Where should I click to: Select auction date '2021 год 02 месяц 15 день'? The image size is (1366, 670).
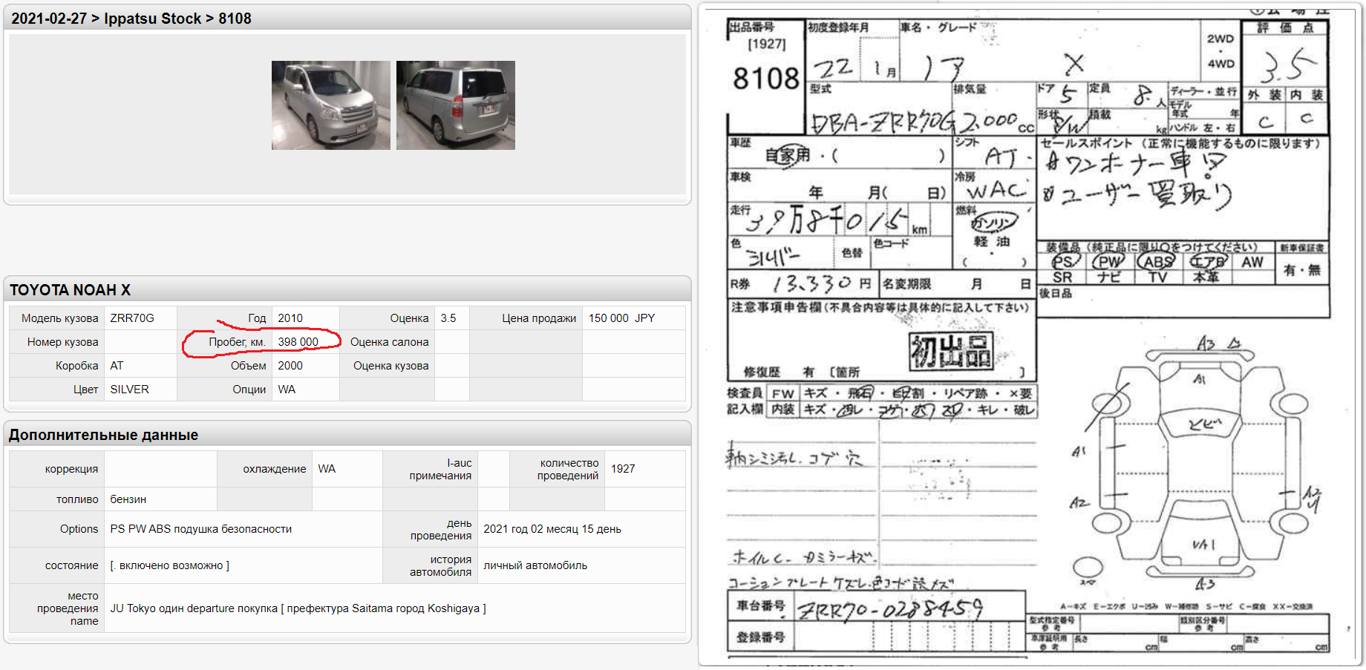(552, 529)
